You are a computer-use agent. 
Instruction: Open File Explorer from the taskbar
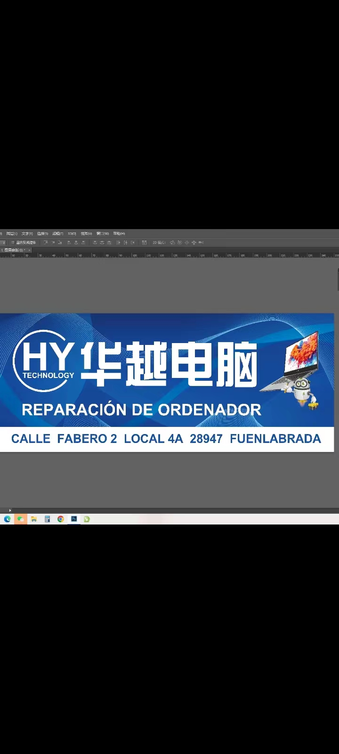tap(34, 519)
